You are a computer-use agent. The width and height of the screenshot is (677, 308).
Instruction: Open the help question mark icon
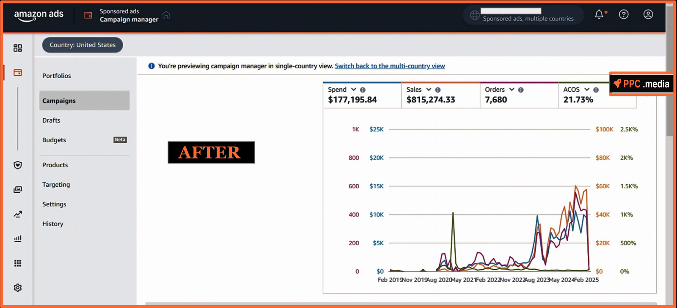[623, 15]
